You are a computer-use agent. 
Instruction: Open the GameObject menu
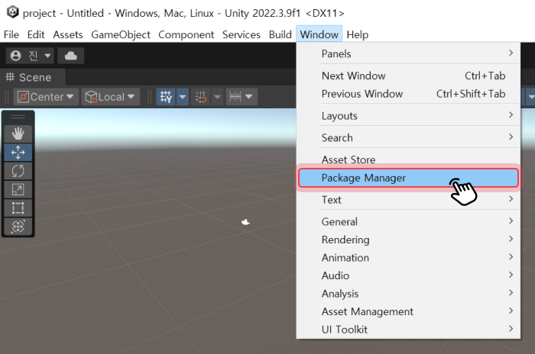(122, 34)
